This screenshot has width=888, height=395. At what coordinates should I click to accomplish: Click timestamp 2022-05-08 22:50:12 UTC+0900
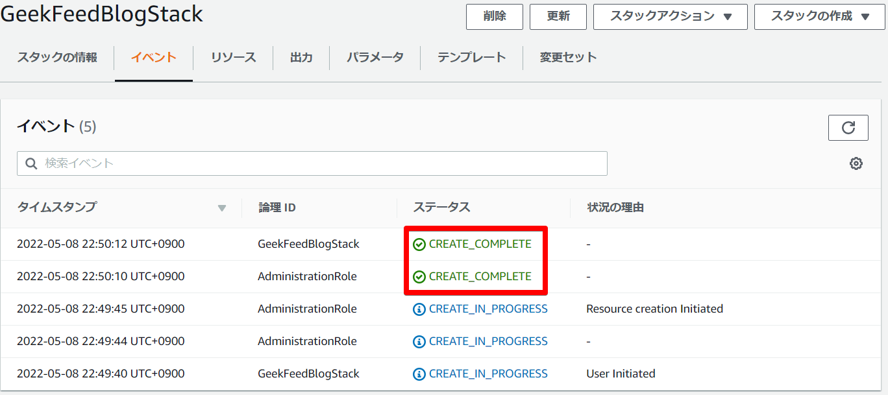coord(101,245)
